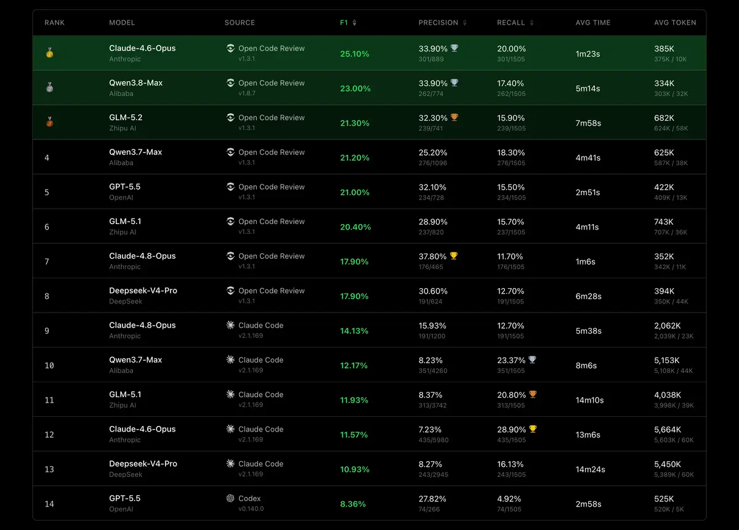Click Claude Code icon in rank 9 row
The width and height of the screenshot is (739, 530).
tap(230, 325)
